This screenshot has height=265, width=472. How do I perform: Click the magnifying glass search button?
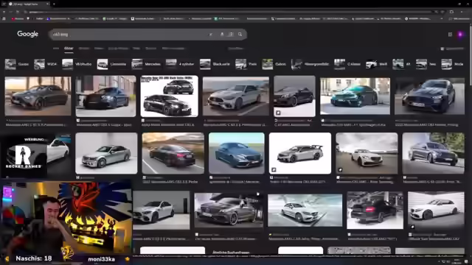240,35
